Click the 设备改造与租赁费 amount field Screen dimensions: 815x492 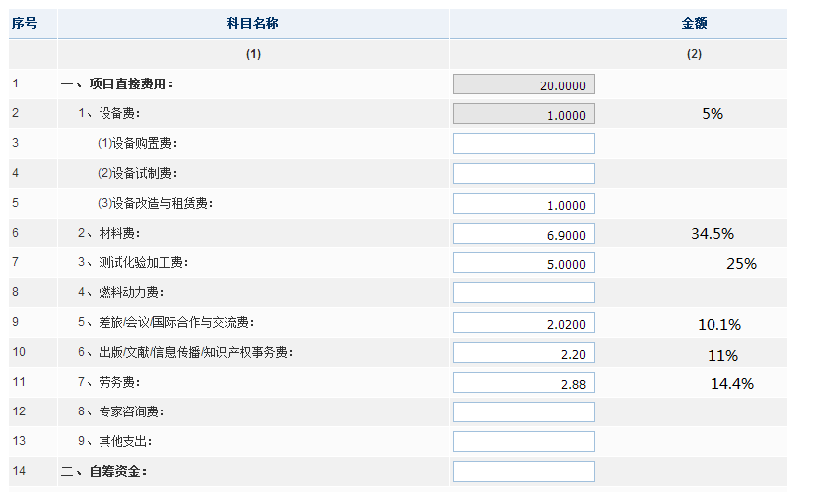coord(523,204)
